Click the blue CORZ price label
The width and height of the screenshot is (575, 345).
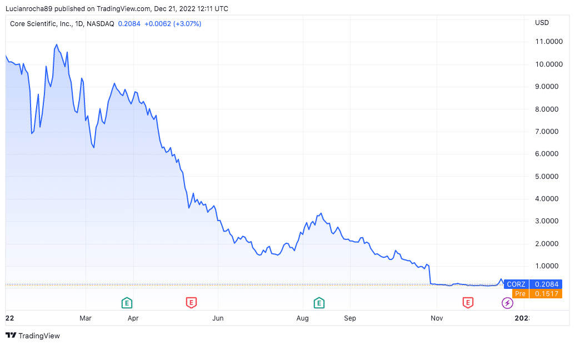pyautogui.click(x=516, y=284)
